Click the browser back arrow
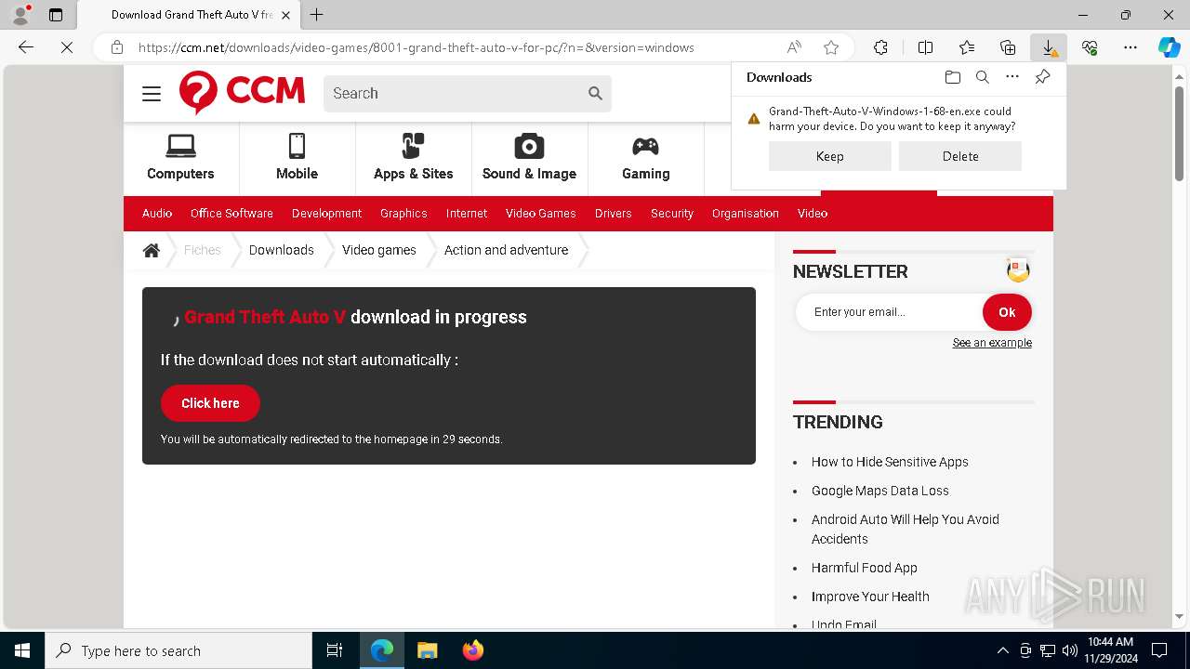The width and height of the screenshot is (1190, 669). pyautogui.click(x=26, y=47)
